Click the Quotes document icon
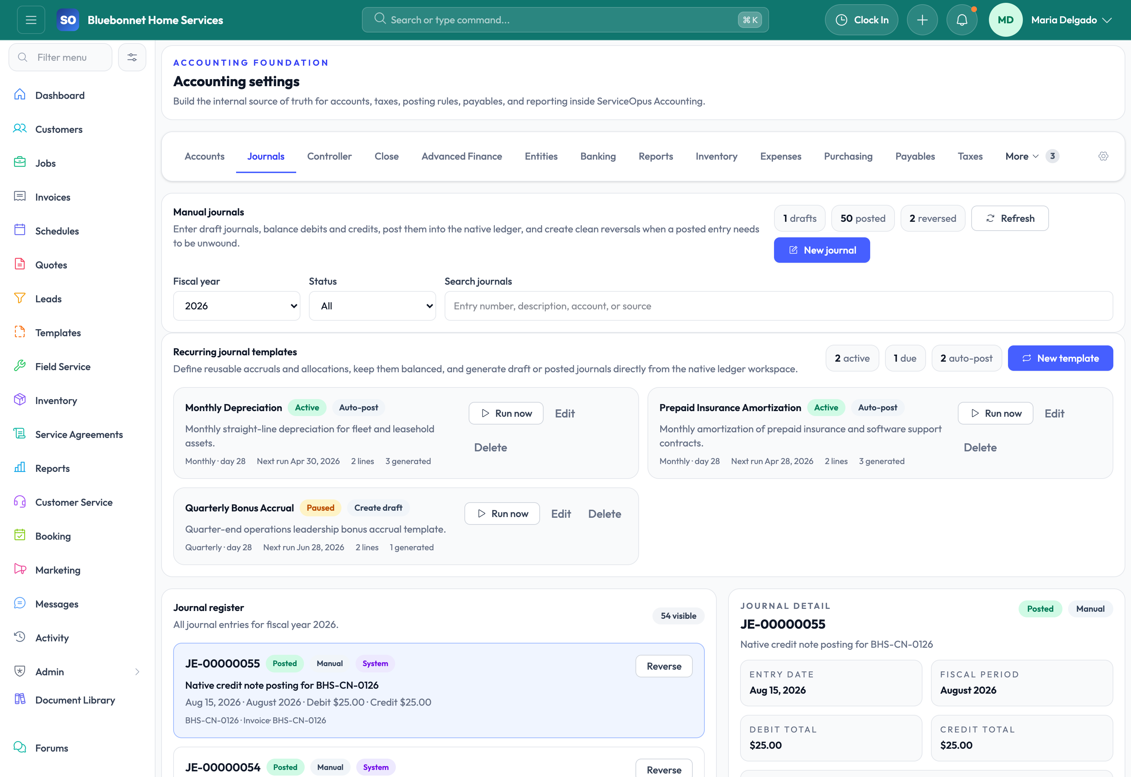Screen dimensions: 1131x777 20,264
